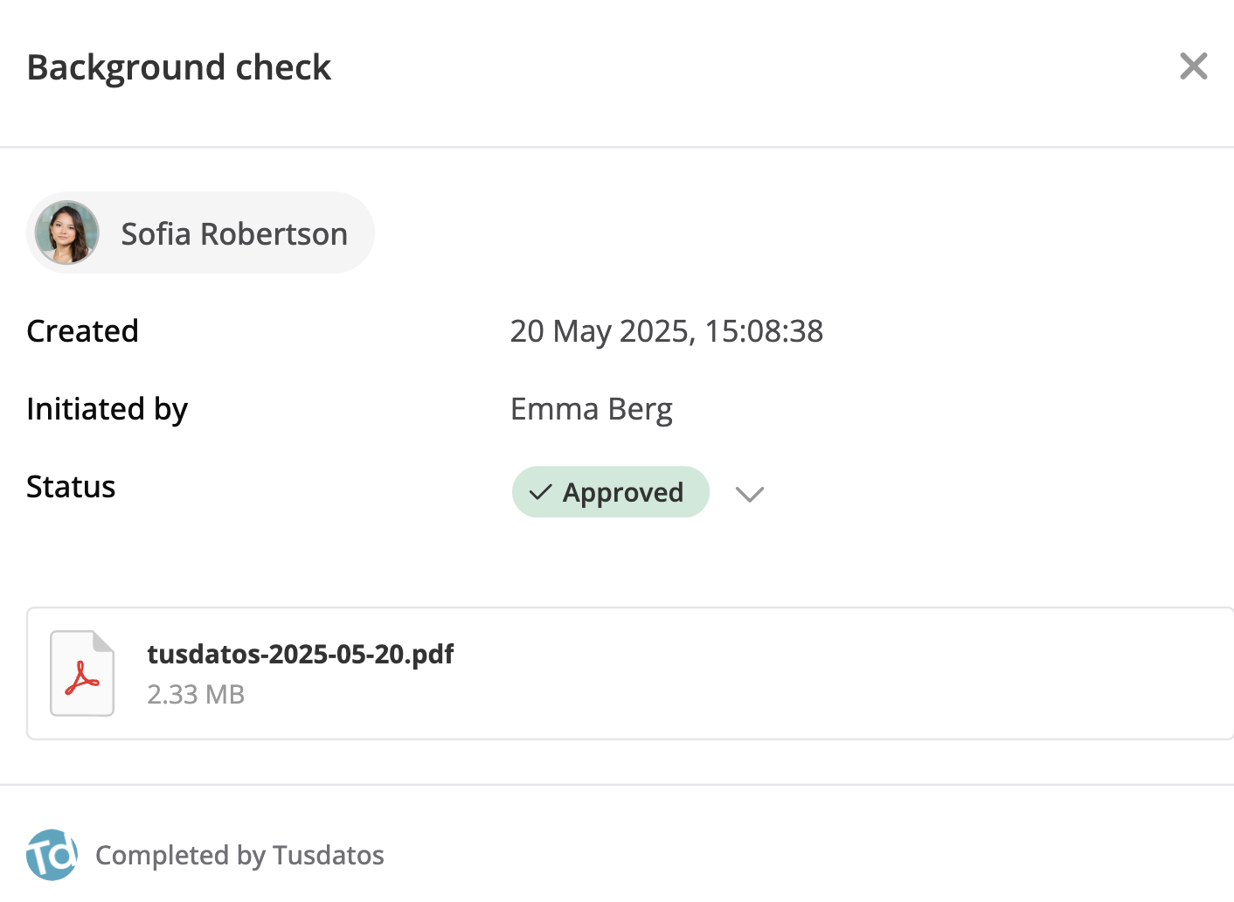Click the Background check title
Image resolution: width=1234 pixels, height=902 pixels.
pyautogui.click(x=179, y=67)
